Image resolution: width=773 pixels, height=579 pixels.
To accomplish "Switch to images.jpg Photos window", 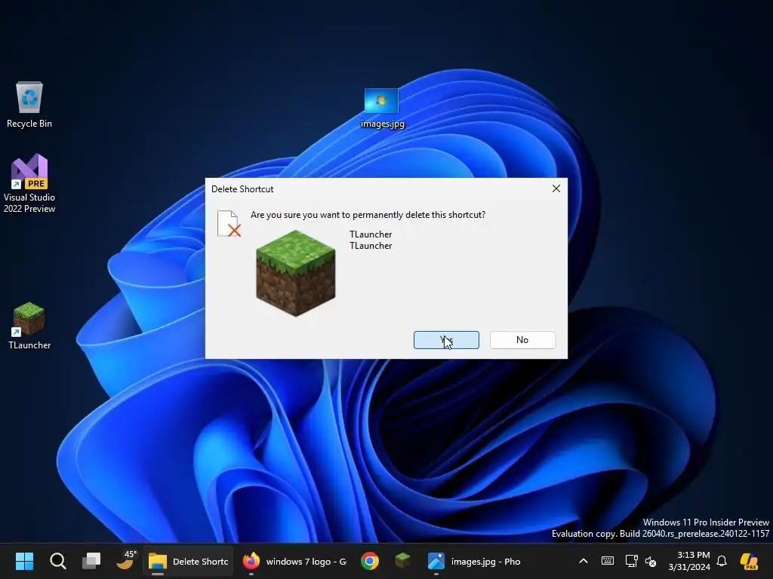I will (474, 561).
